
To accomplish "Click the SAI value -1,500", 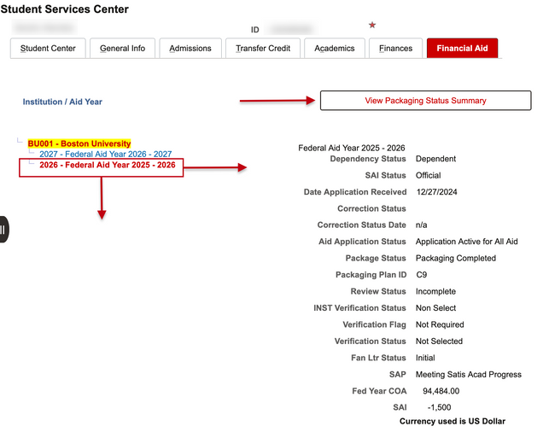I will [439, 407].
